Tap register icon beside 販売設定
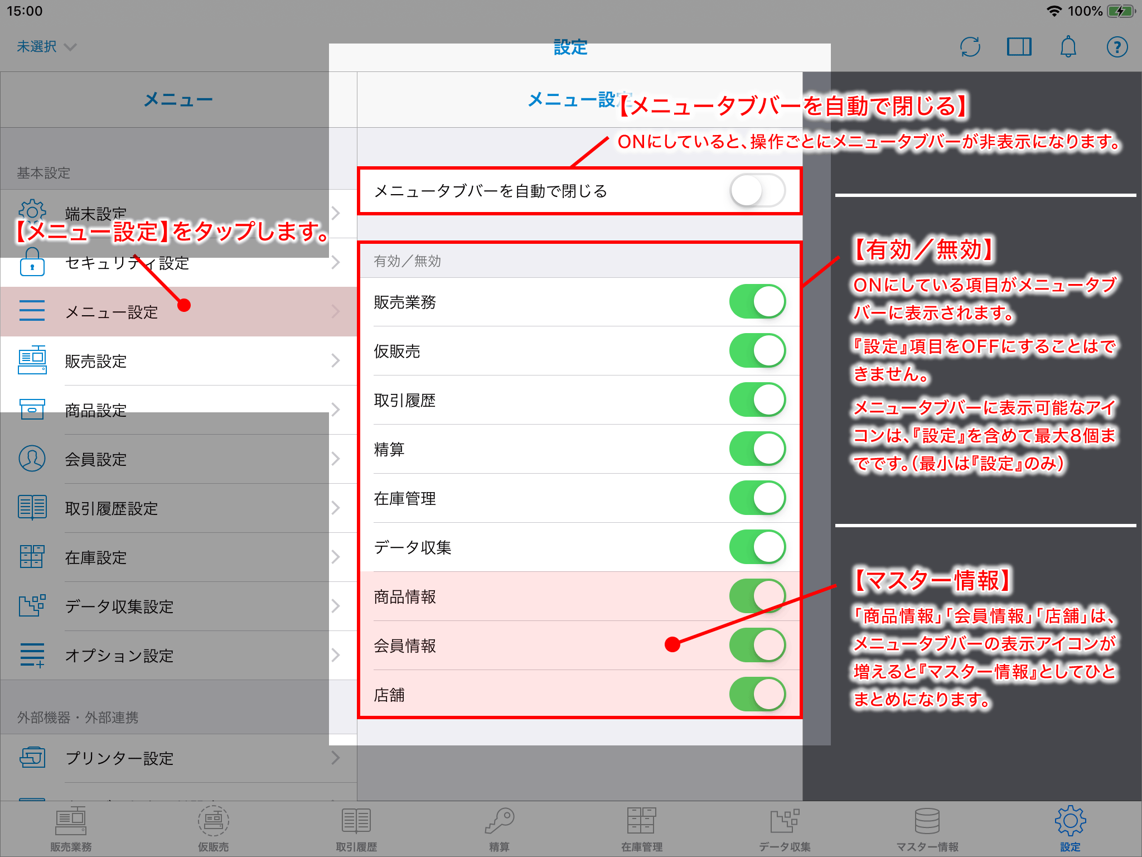The height and width of the screenshot is (857, 1142). pos(32,360)
